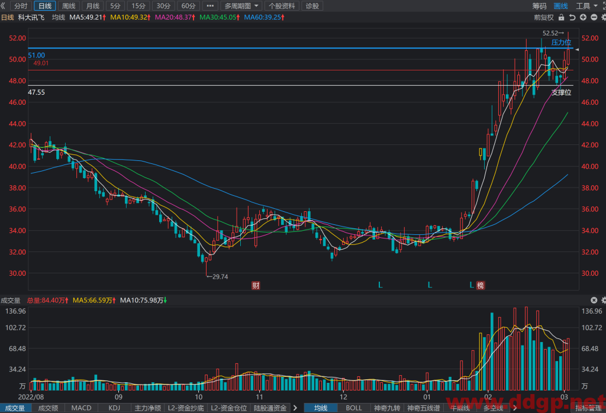The height and width of the screenshot is (413, 606).
Task: Toggle fullscreen with the expand arrows icon
Action: click(604, 6)
